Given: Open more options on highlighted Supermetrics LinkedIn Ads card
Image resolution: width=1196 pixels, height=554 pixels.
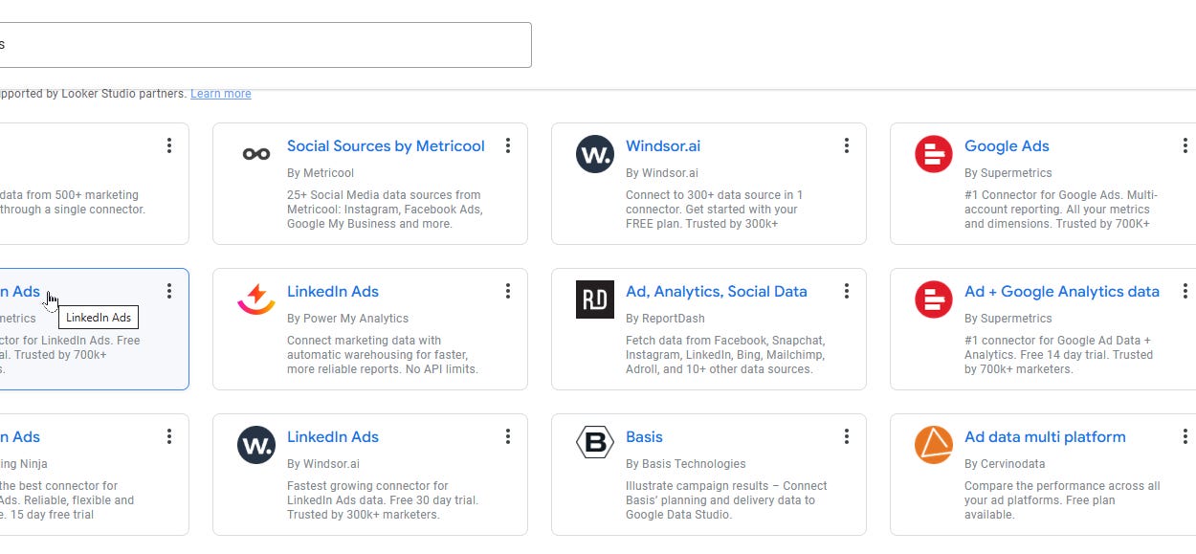Looking at the screenshot, I should (x=169, y=291).
